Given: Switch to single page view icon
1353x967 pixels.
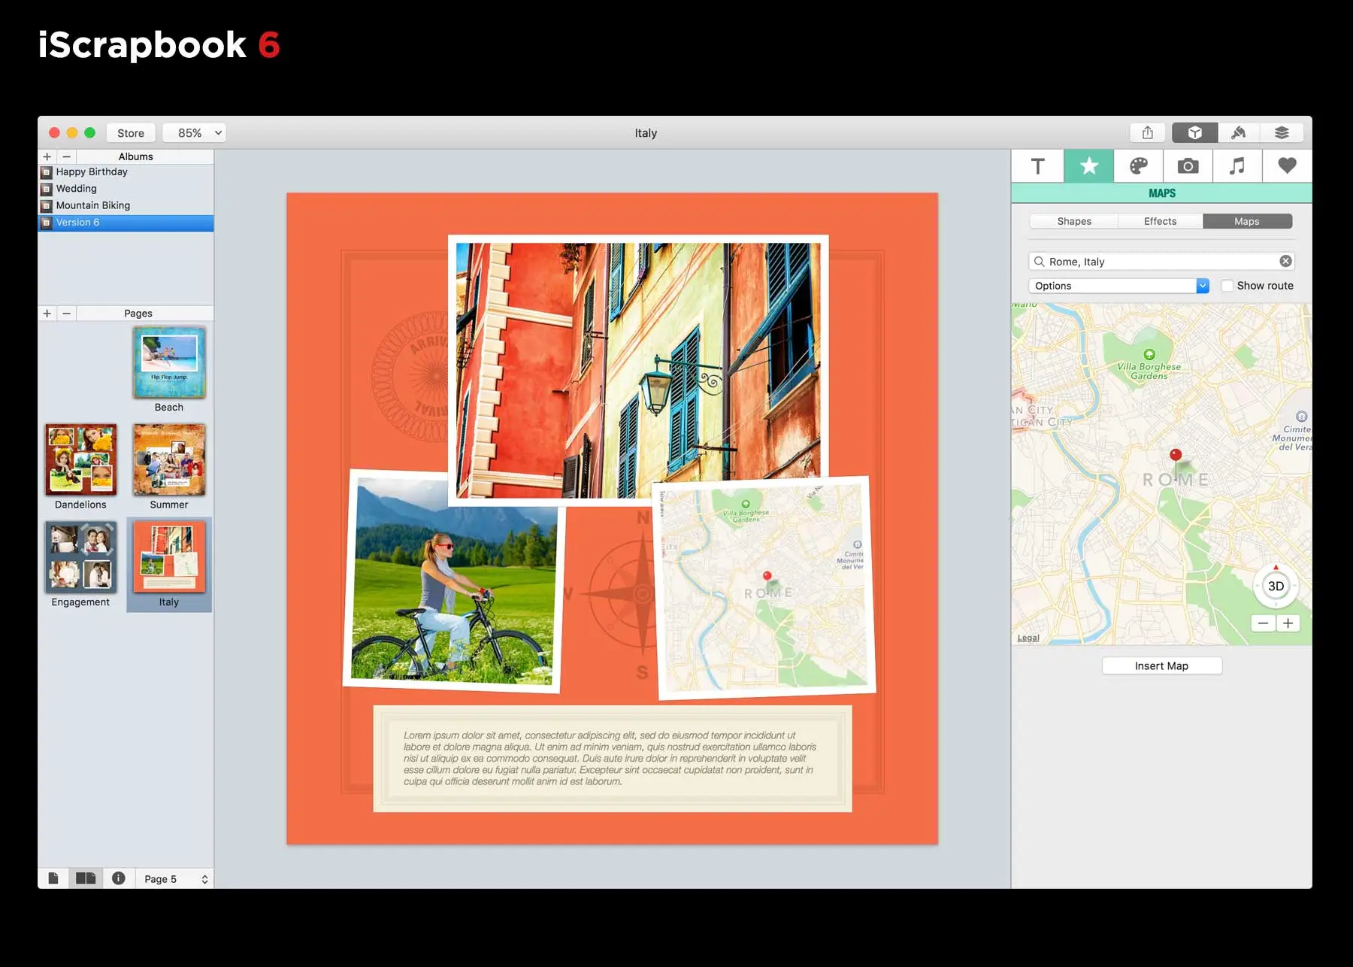Looking at the screenshot, I should click(53, 878).
